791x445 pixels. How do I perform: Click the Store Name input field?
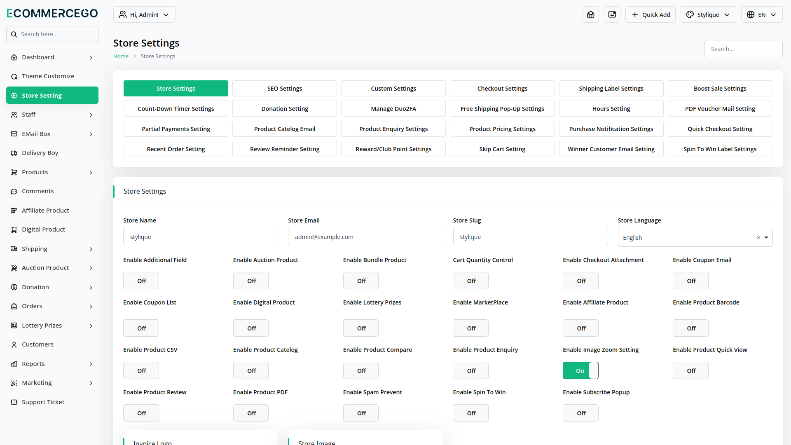(201, 237)
